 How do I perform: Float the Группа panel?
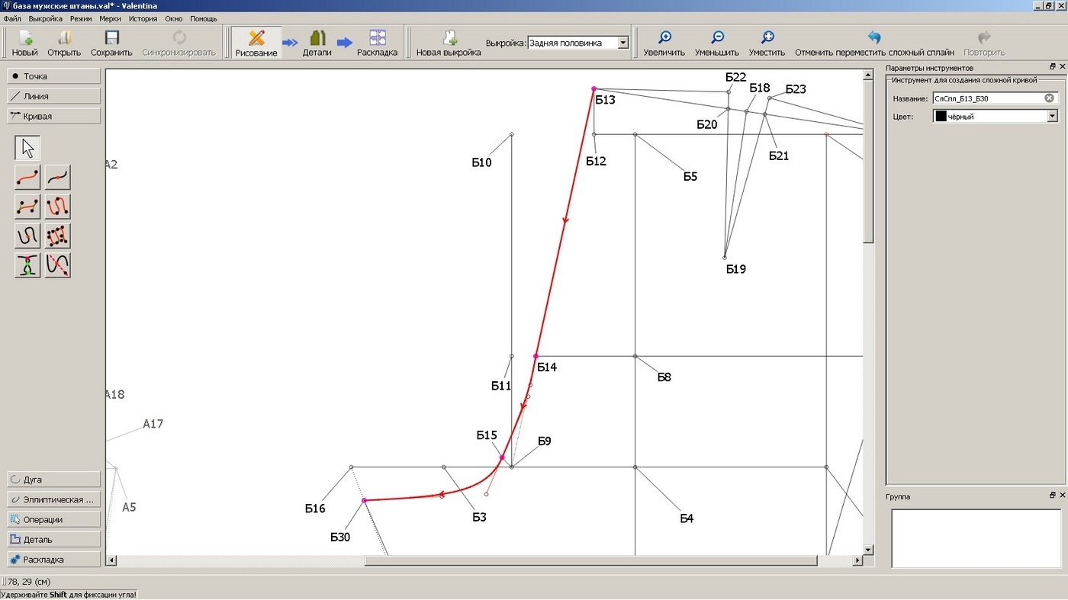[1053, 496]
